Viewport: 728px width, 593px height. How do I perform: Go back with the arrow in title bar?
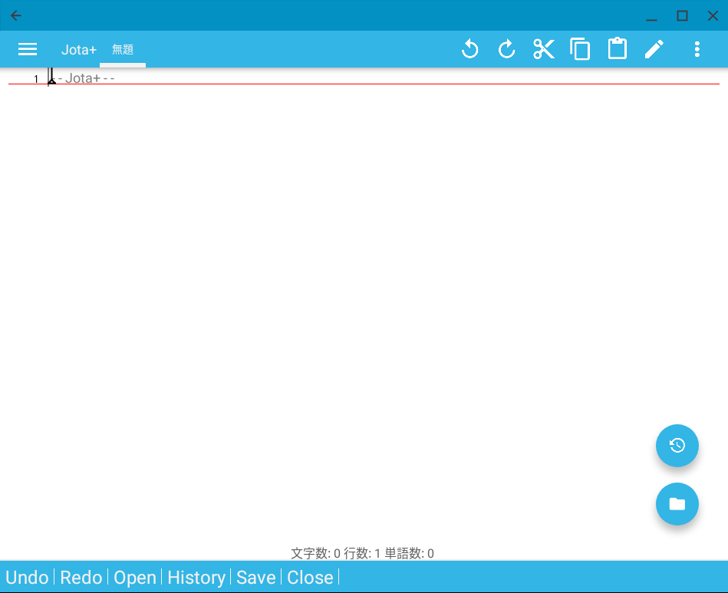pyautogui.click(x=16, y=15)
